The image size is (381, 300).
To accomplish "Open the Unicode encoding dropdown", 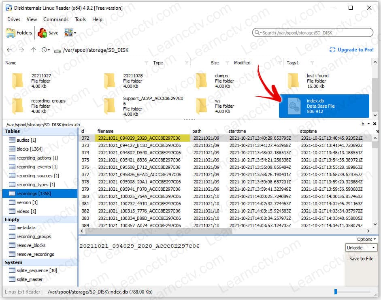I will [x=361, y=248].
